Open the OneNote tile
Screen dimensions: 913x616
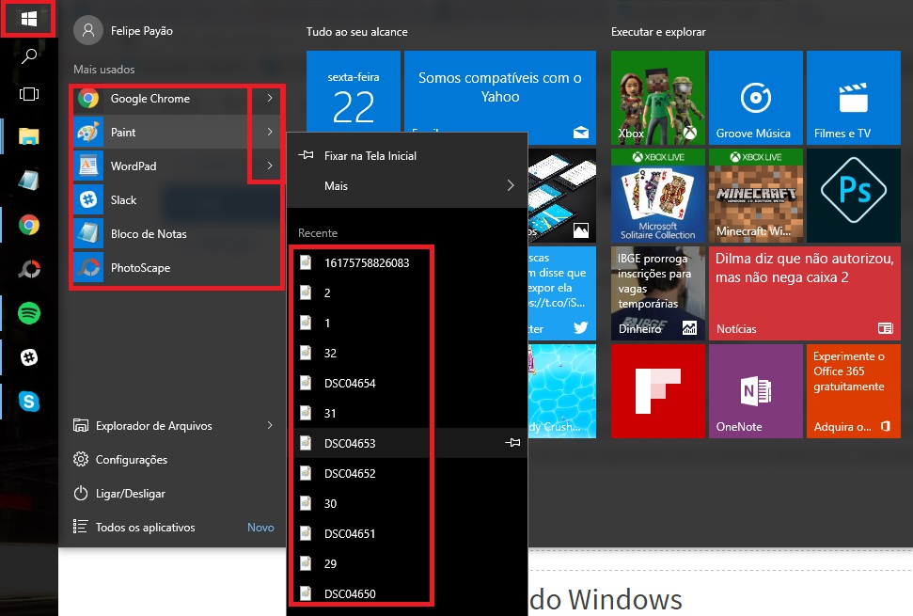[756, 390]
